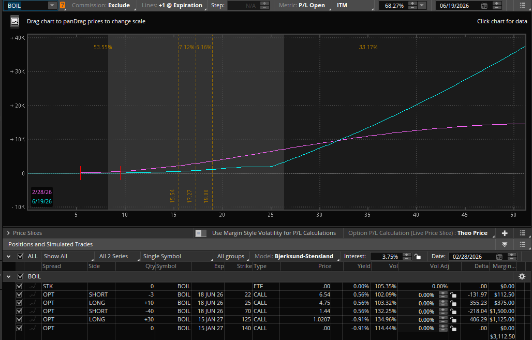The width and height of the screenshot is (532, 340).
Task: Click the stepper next to Interest 3.75%
Action: (x=407, y=257)
